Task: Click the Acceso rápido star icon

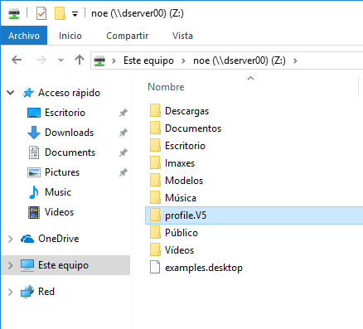Action: click(28, 93)
